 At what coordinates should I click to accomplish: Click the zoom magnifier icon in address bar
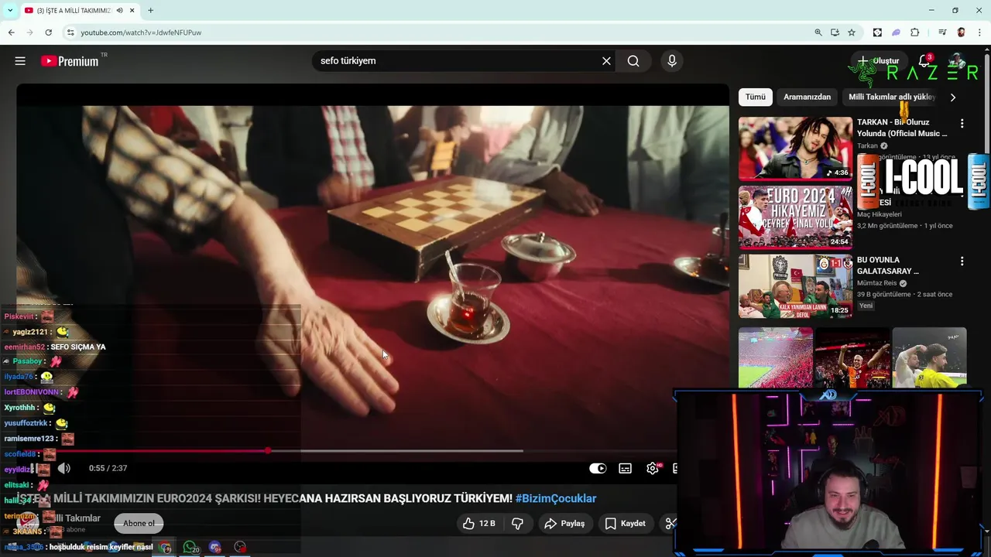818,32
